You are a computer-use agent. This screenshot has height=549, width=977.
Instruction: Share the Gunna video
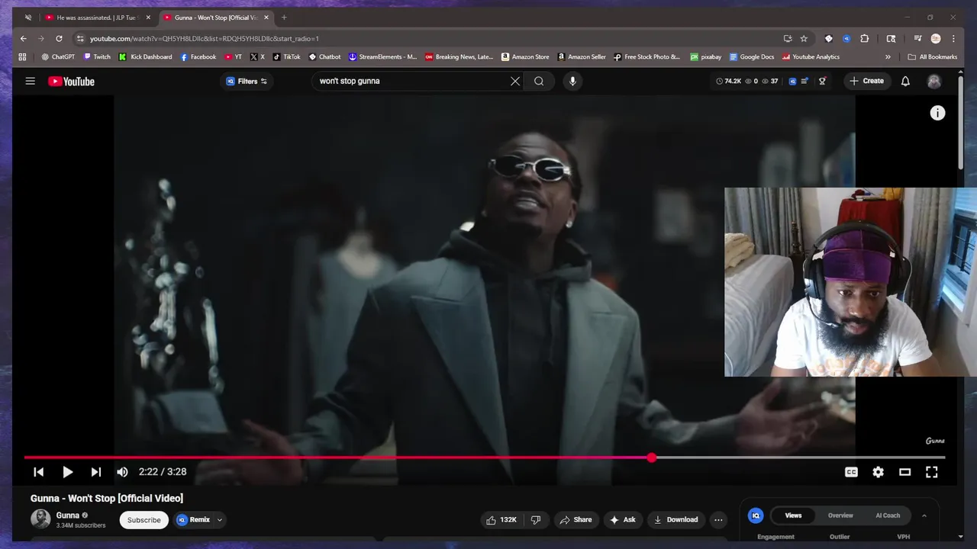(576, 519)
